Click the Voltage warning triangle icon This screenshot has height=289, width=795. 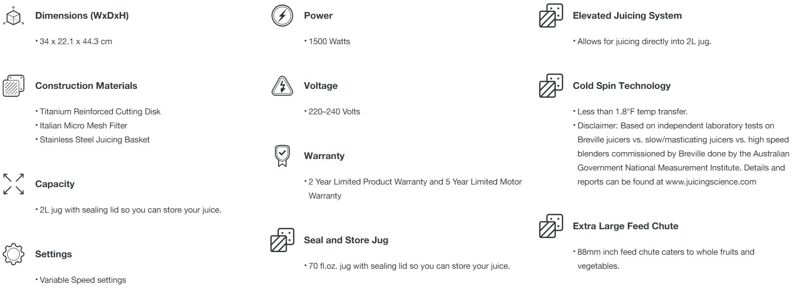(x=282, y=86)
